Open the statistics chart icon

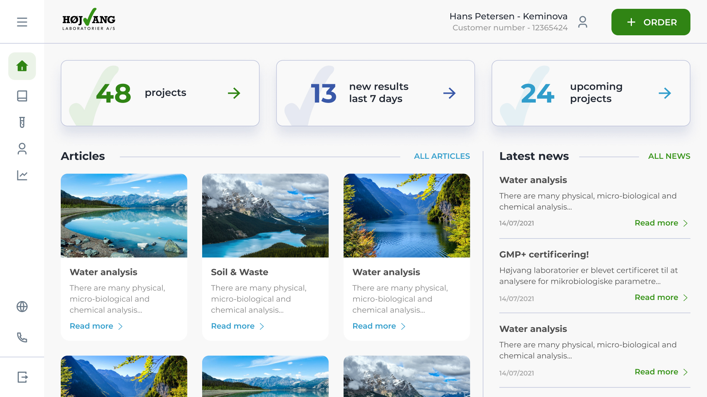22,175
